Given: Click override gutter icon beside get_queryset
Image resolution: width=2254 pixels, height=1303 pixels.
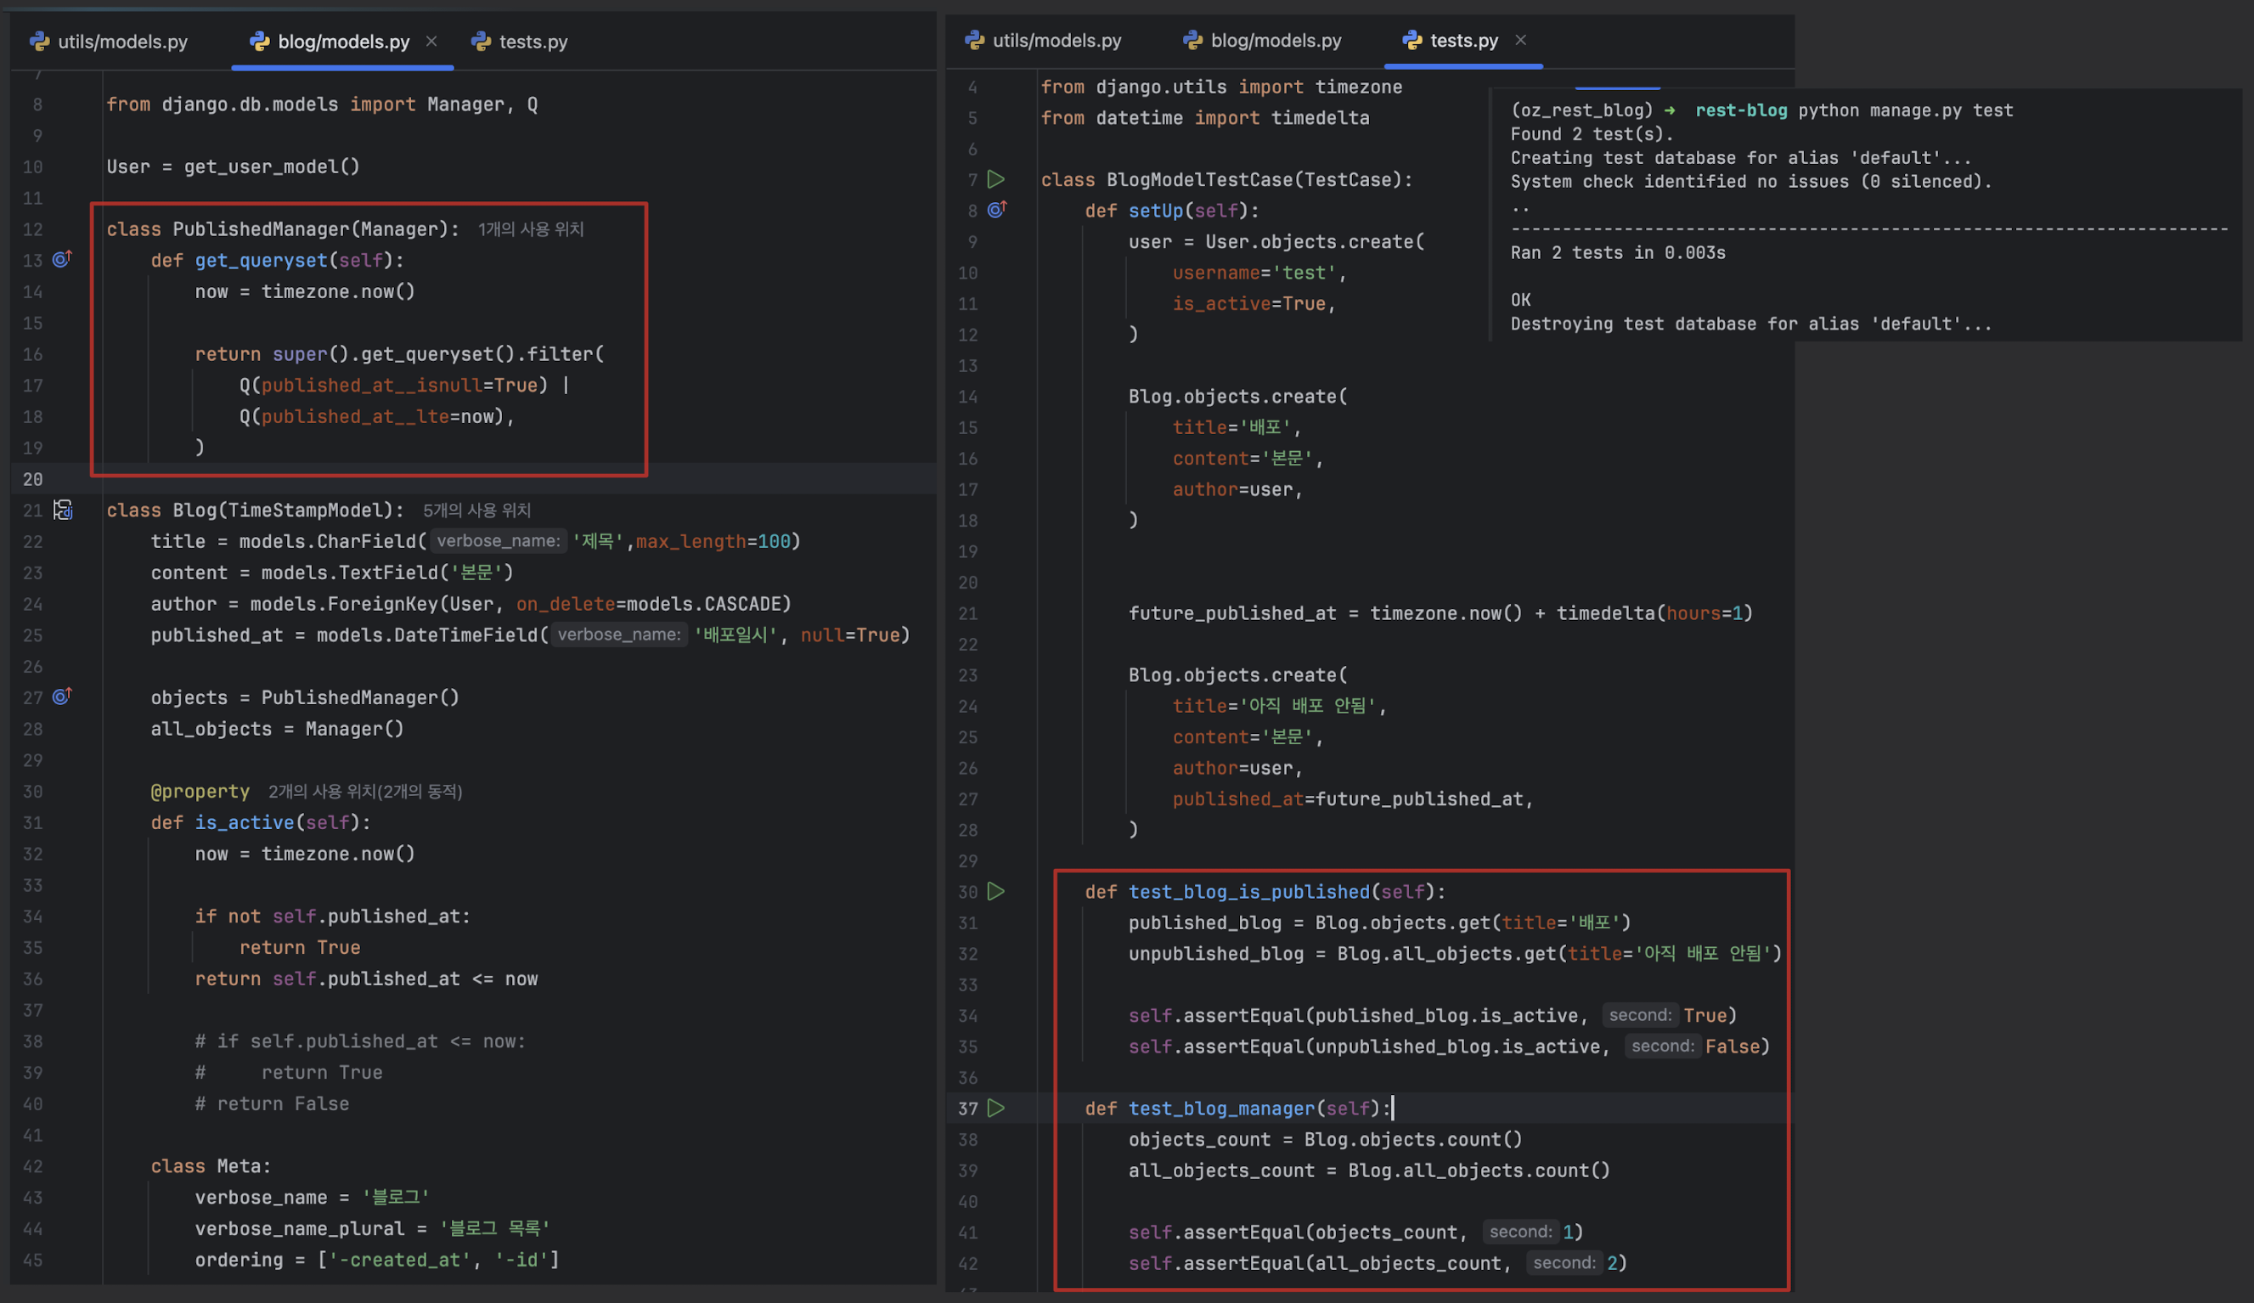Looking at the screenshot, I should coord(62,259).
